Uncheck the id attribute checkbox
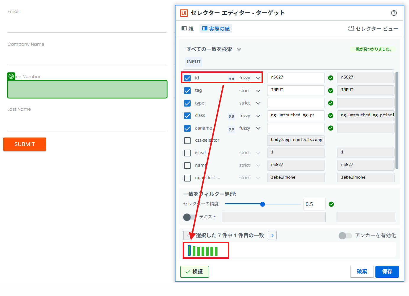409x296 pixels. tap(187, 78)
